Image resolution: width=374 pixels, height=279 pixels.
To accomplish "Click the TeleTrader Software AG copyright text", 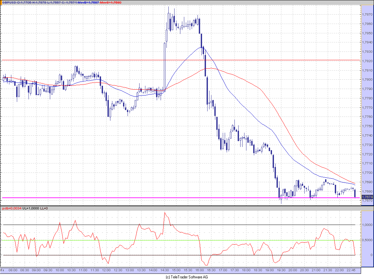I will click(x=187, y=277).
